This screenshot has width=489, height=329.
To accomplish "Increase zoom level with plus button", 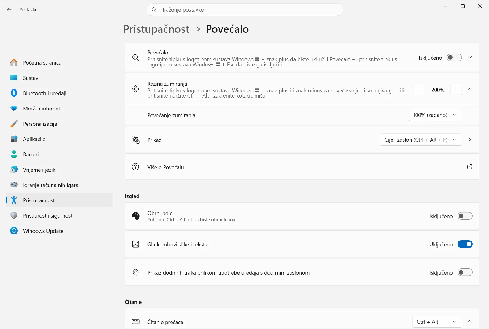I will pyautogui.click(x=456, y=89).
